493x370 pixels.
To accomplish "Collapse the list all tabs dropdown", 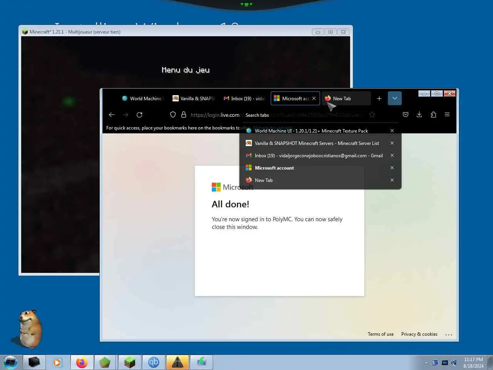I will (x=395, y=98).
